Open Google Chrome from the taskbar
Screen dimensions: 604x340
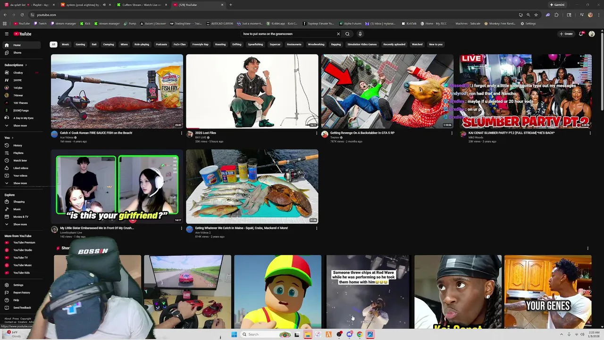click(x=360, y=335)
